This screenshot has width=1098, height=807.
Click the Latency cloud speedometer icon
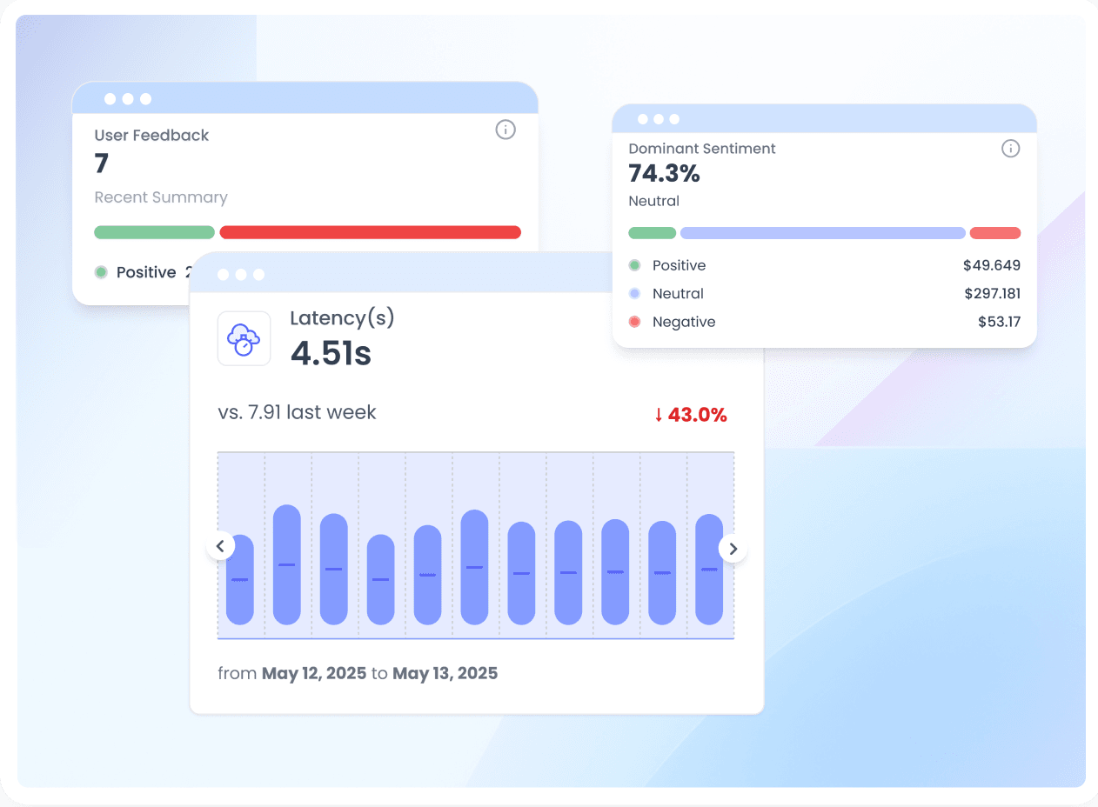coord(244,338)
